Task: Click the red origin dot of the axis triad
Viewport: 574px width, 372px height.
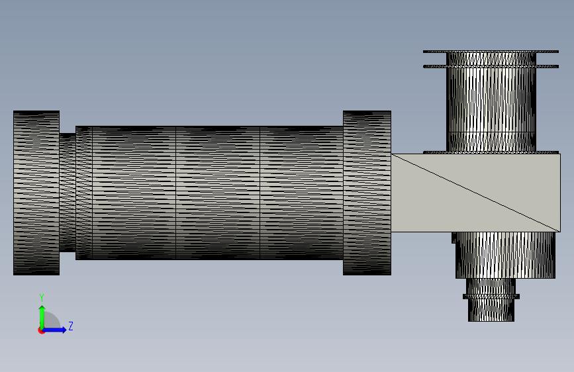Action: pos(41,330)
